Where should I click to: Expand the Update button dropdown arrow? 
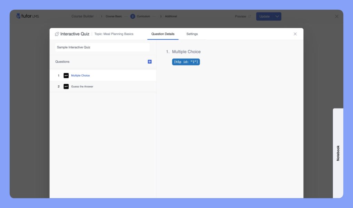[x=277, y=16]
